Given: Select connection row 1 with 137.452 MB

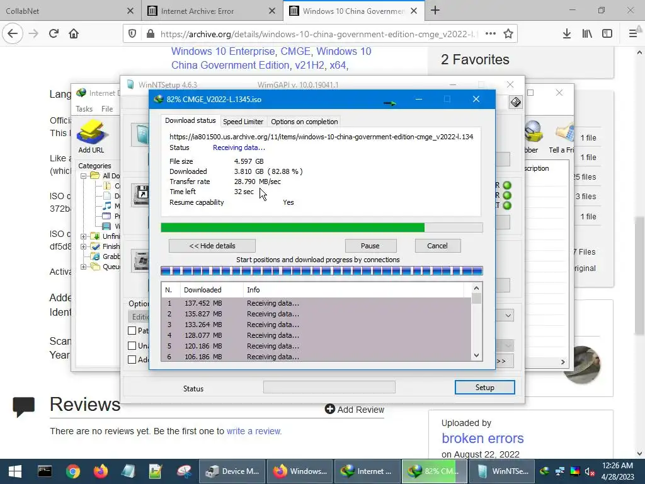Looking at the screenshot, I should click(x=316, y=303).
